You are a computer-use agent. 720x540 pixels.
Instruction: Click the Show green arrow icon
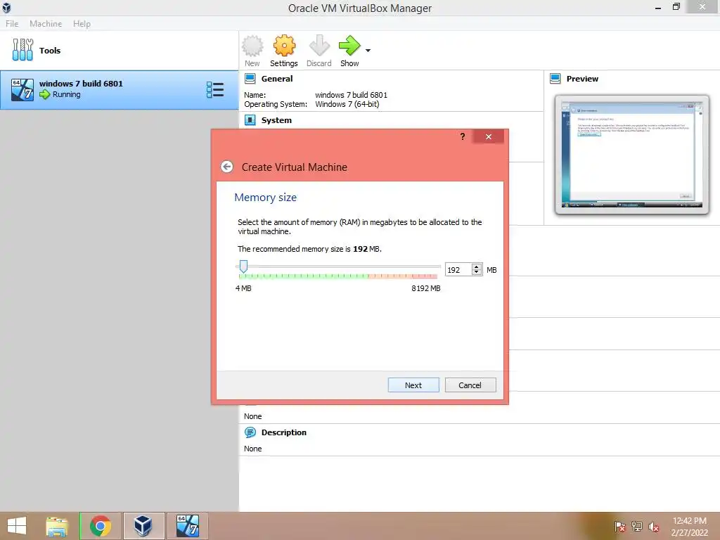349,46
